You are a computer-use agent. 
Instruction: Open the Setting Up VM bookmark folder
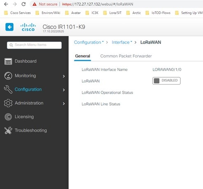click(x=189, y=13)
